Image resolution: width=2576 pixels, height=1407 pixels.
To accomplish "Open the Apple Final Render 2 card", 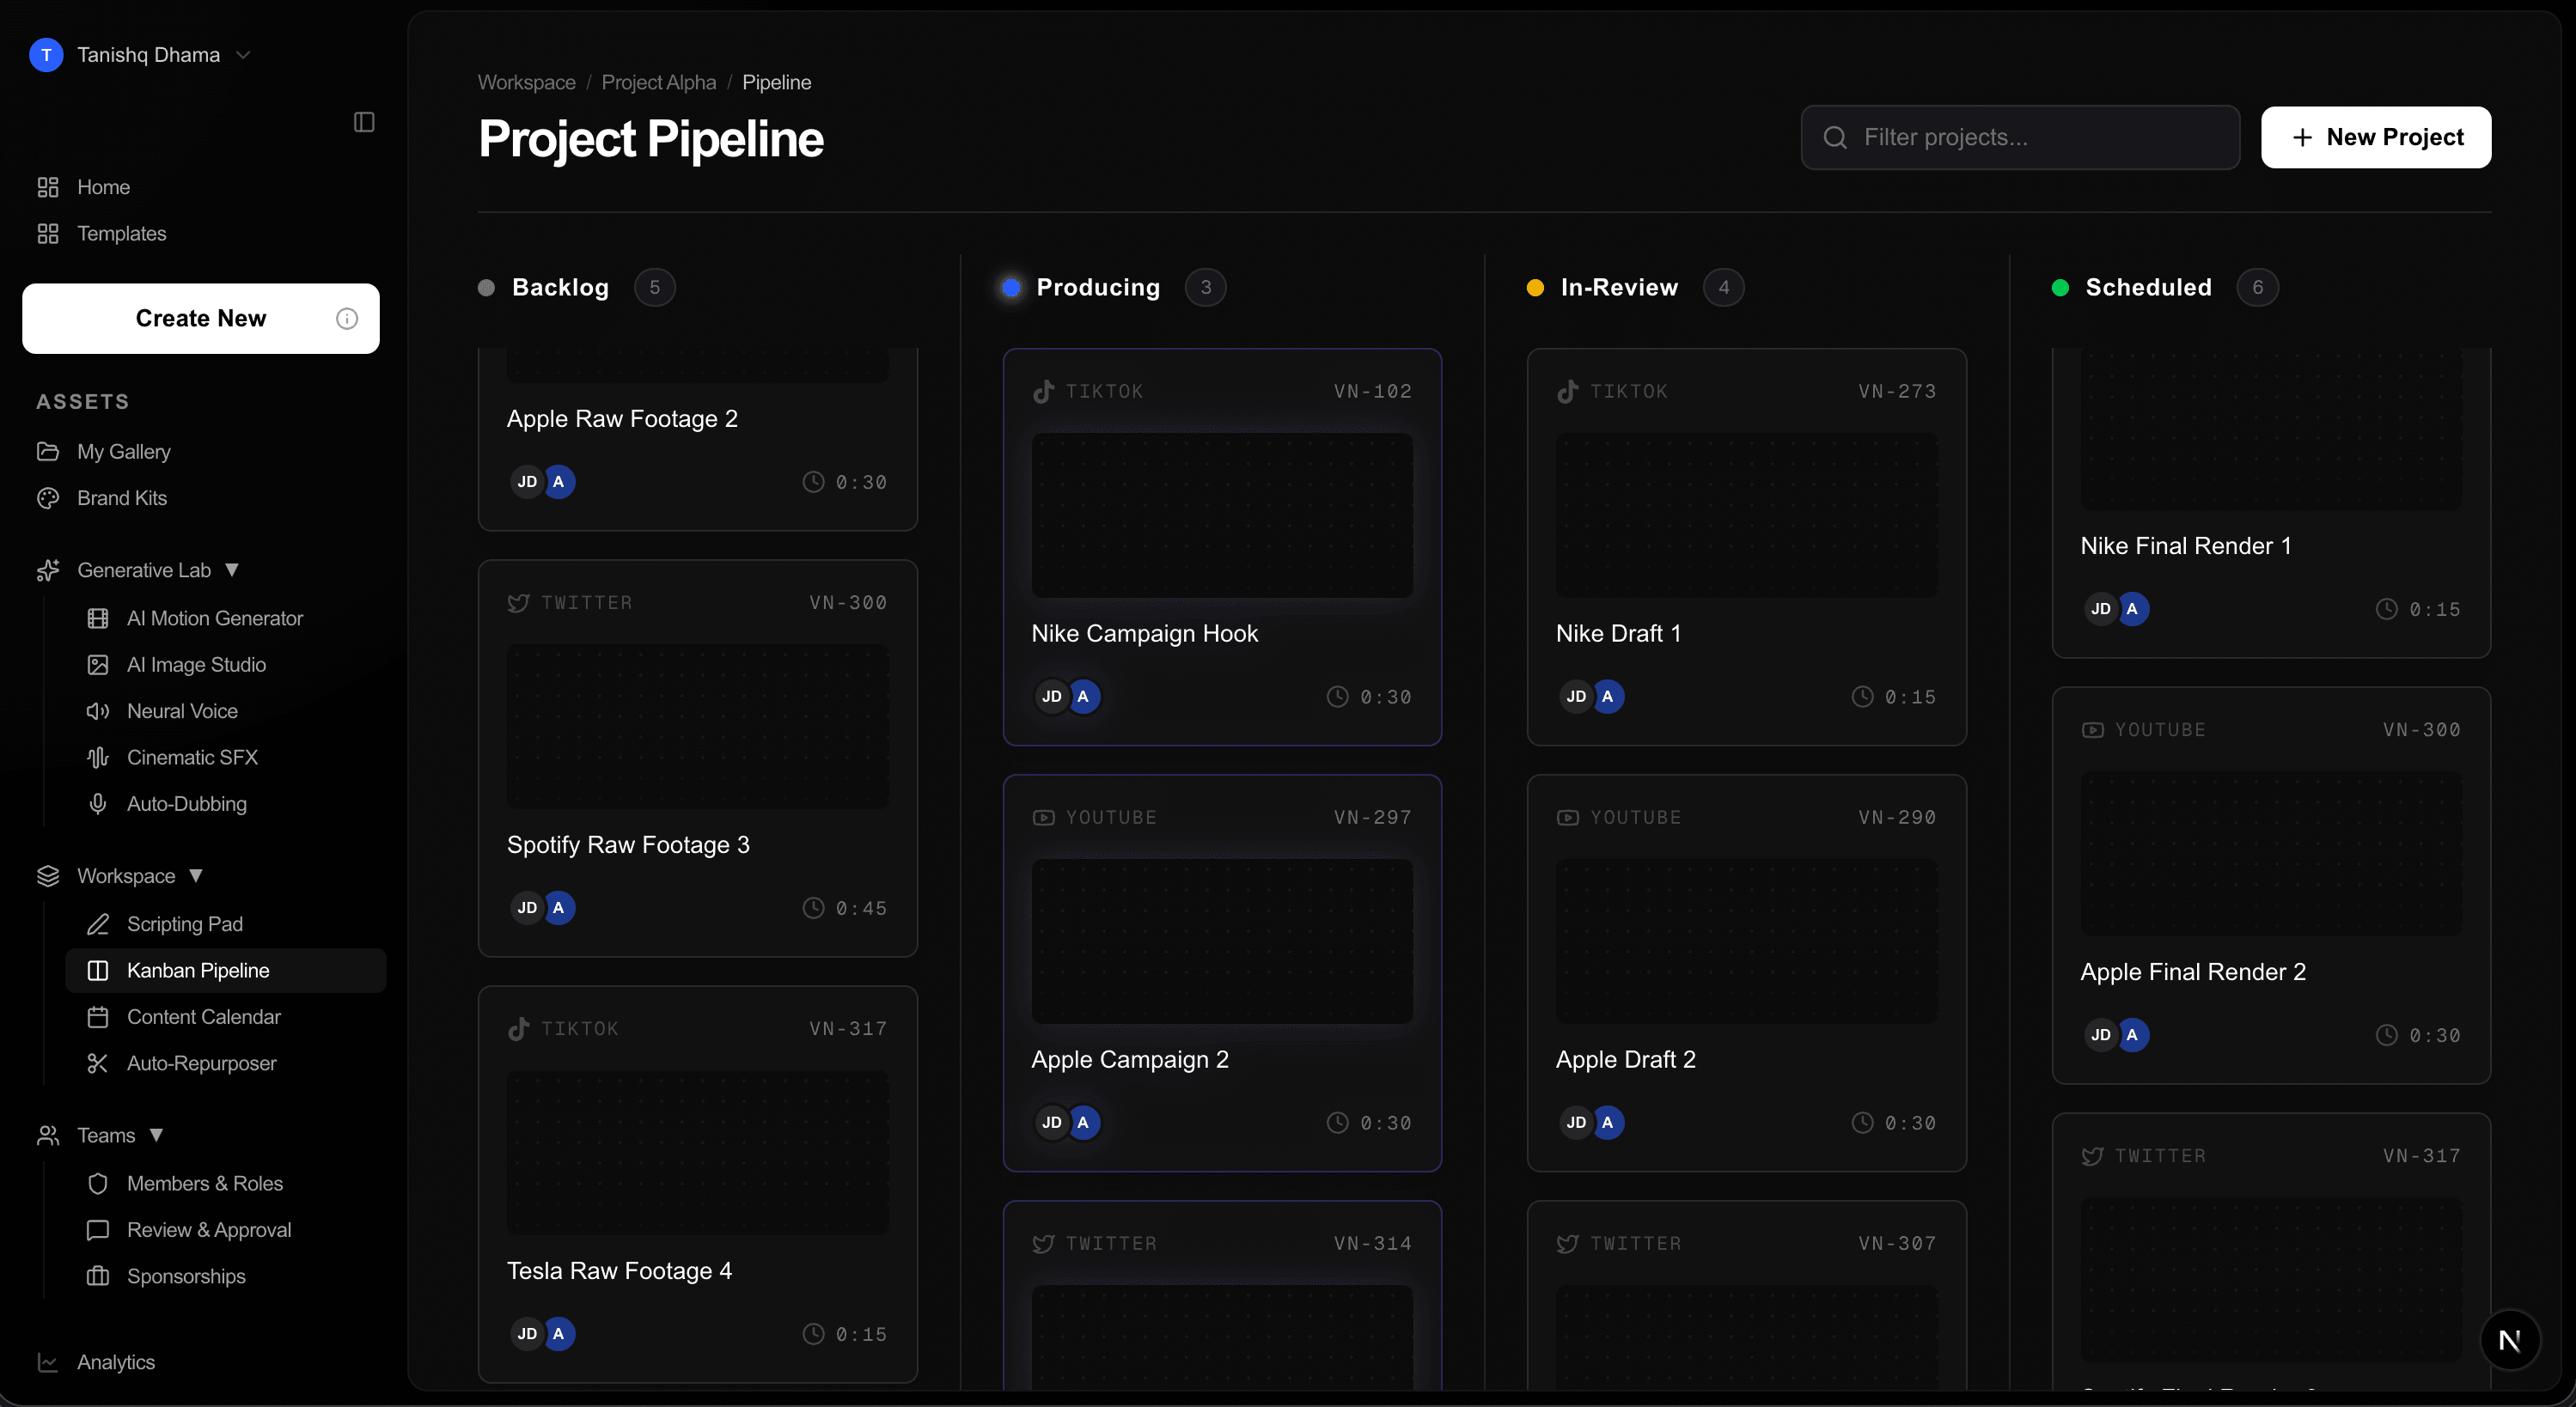I will click(x=2271, y=885).
